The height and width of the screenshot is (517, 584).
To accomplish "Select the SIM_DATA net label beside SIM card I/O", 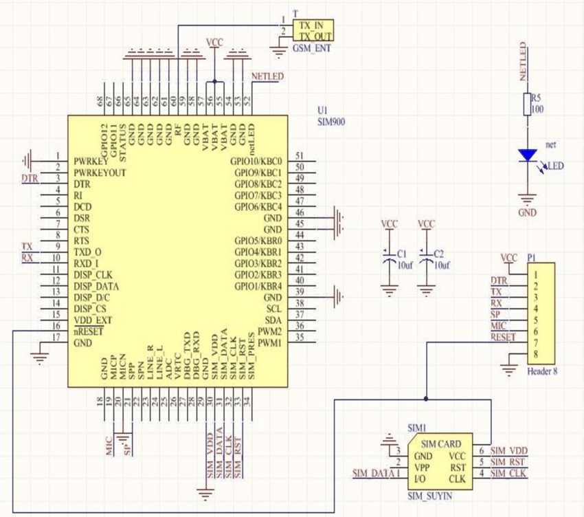I will click(370, 474).
